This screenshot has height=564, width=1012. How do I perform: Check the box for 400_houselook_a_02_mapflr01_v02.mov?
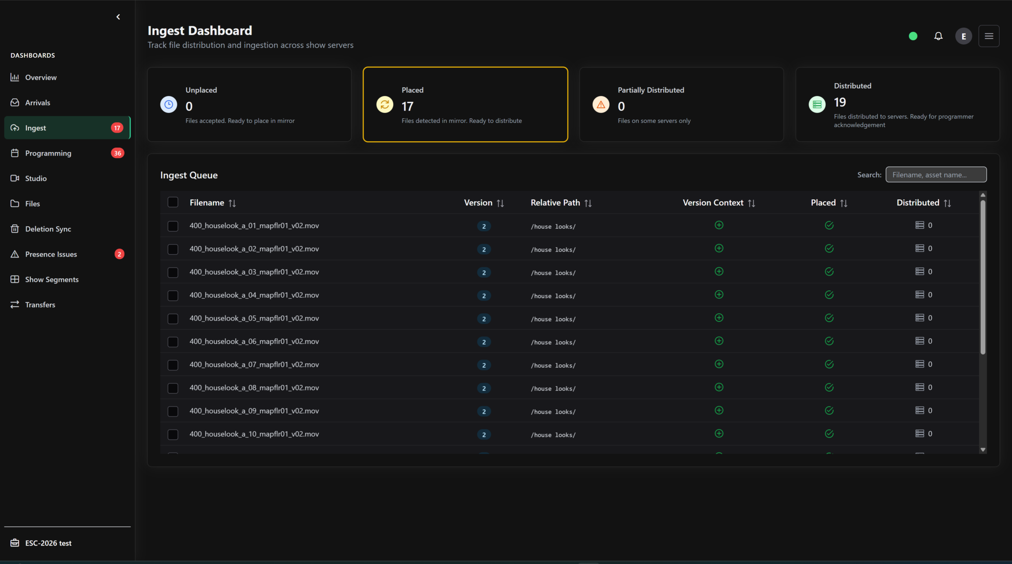pos(173,249)
